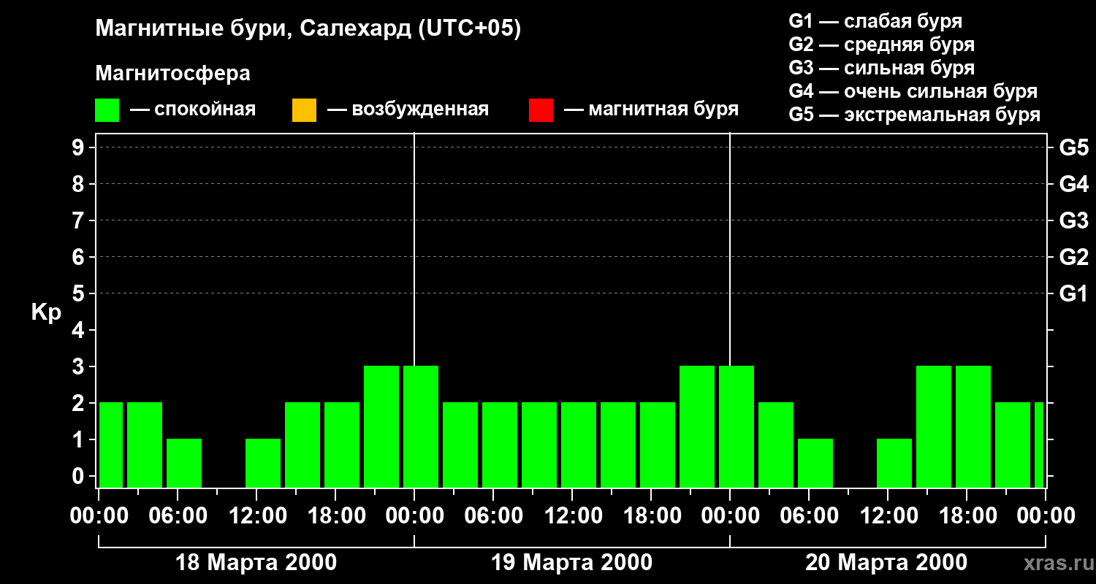The width and height of the screenshot is (1096, 584).
Task: Click the 06:00 time label under 20 March
Action: tap(810, 516)
